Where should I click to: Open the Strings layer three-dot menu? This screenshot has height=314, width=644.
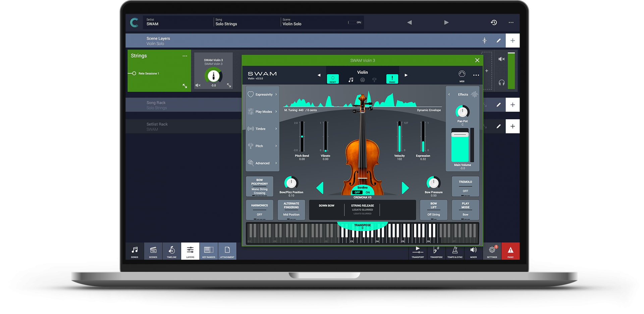click(185, 56)
